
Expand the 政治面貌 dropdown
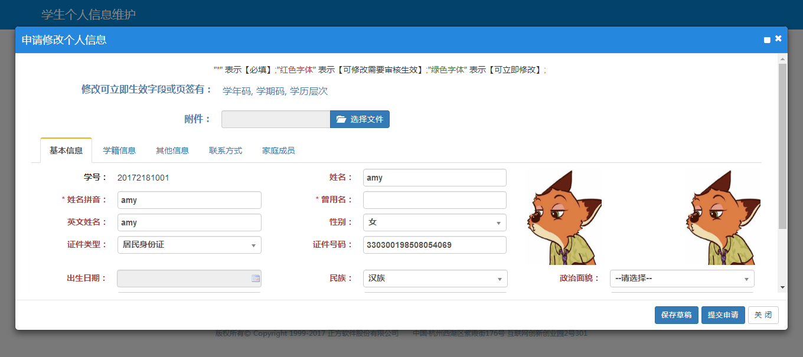pyautogui.click(x=682, y=279)
